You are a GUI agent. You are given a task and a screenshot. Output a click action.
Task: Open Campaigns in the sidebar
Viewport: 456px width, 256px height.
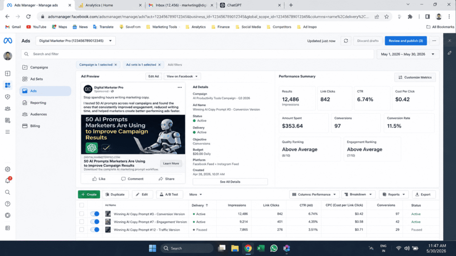(x=45, y=68)
